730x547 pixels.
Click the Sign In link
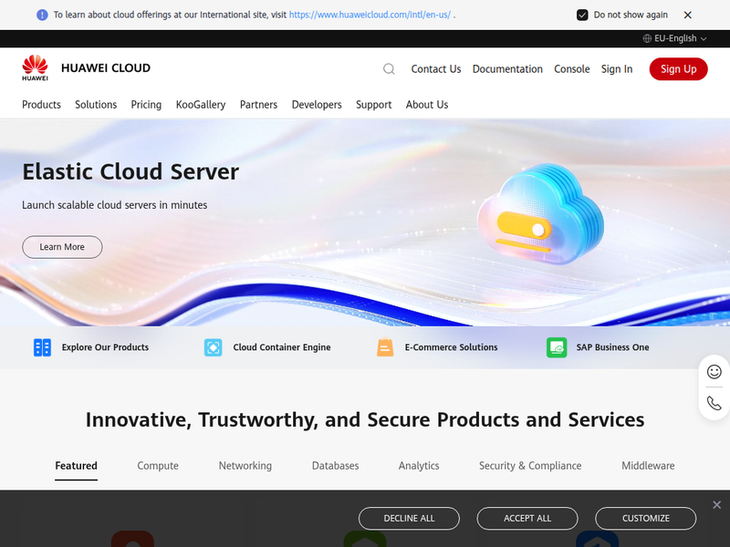(x=617, y=69)
